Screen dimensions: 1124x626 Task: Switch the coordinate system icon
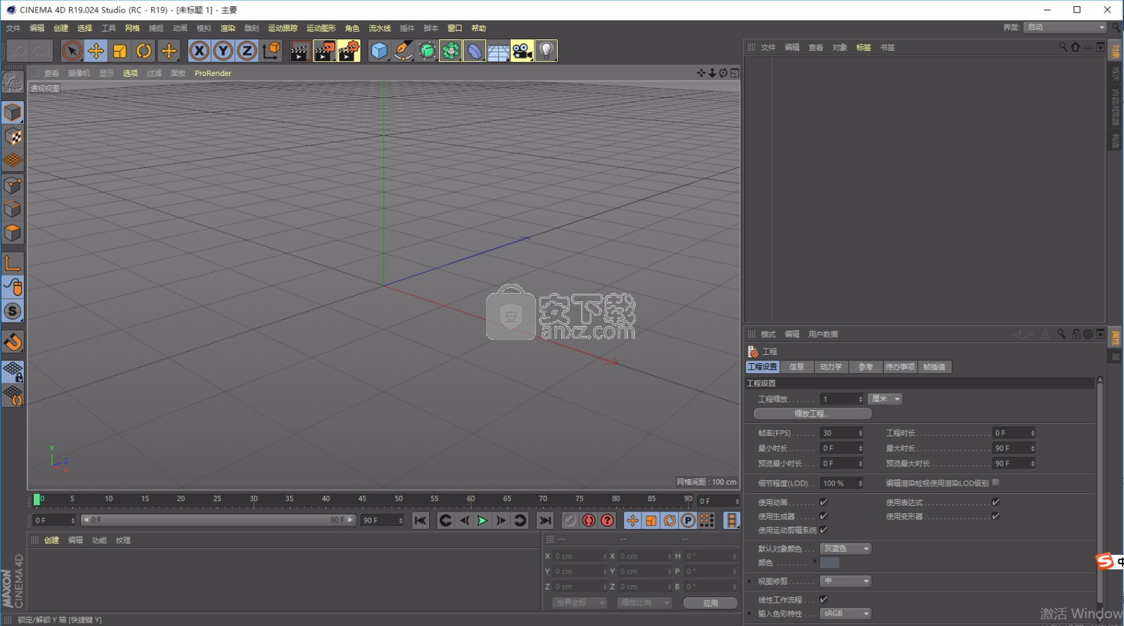[271, 51]
